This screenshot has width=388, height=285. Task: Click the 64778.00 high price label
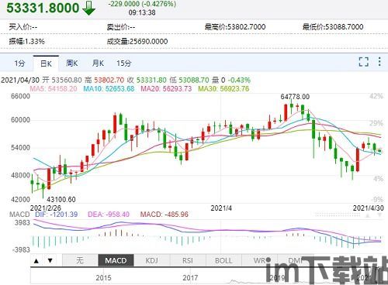pos(295,97)
